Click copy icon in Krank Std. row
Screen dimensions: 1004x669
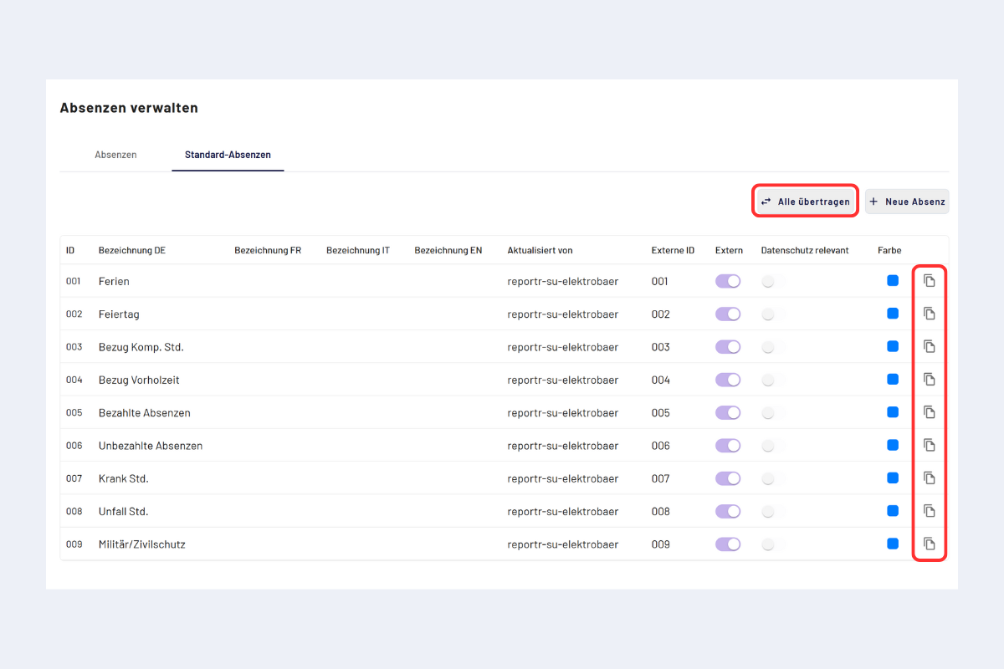tap(929, 478)
